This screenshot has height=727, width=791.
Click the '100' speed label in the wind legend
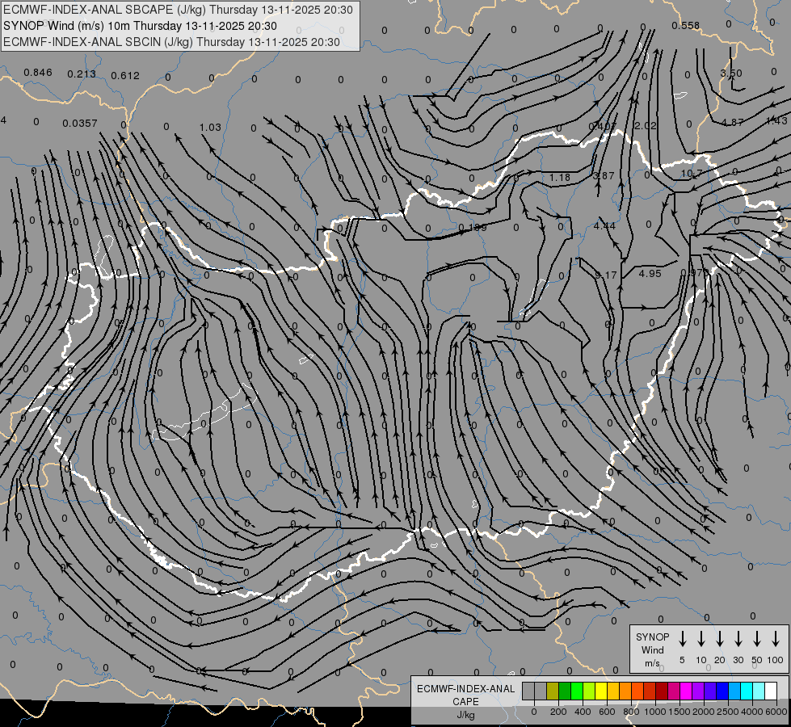tap(775, 660)
